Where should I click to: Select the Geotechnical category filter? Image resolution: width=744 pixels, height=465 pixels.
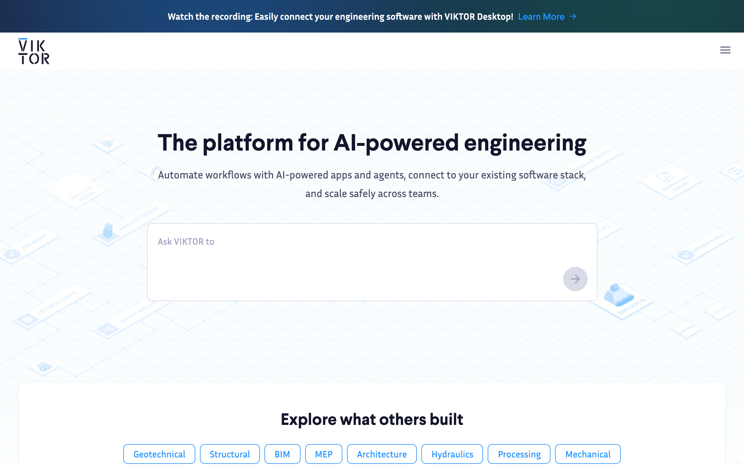coord(159,454)
